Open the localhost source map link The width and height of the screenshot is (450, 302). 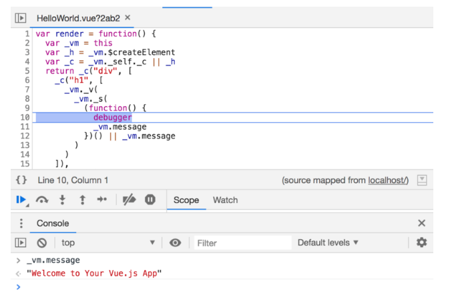388,180
